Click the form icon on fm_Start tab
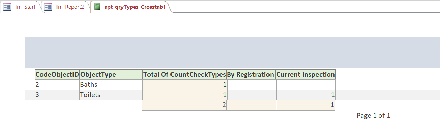This screenshot has width=440, height=137. coord(7,7)
